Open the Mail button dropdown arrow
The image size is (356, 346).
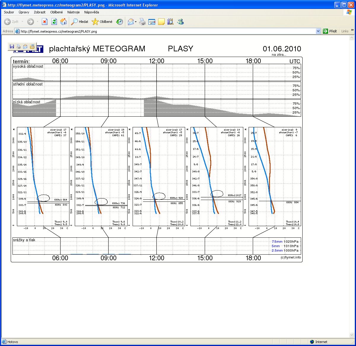pos(136,22)
